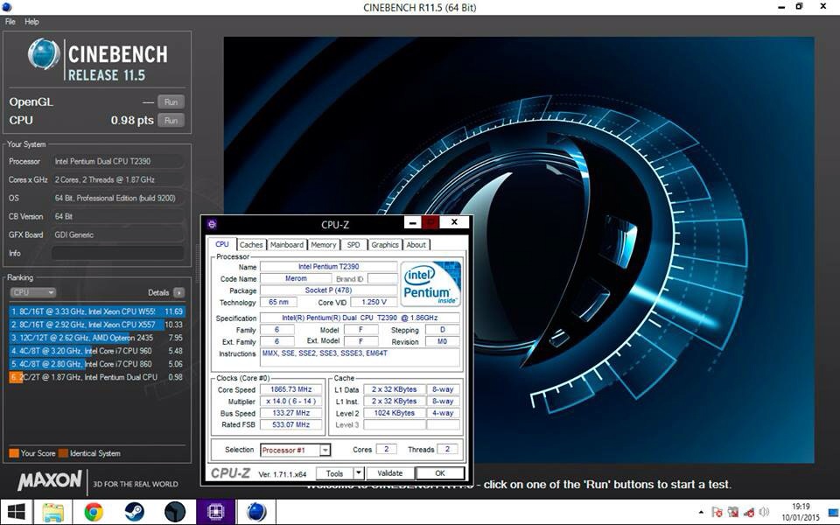
Task: Run the OpenGL benchmark
Action: click(171, 101)
